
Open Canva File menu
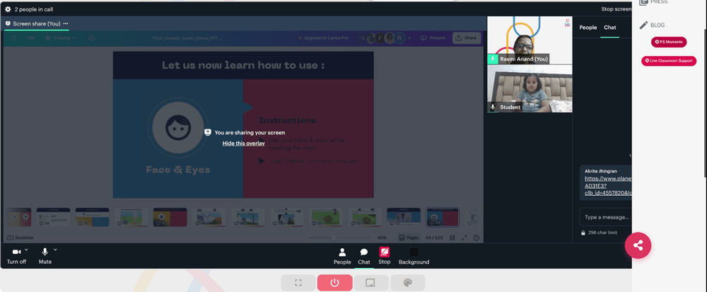(30, 38)
